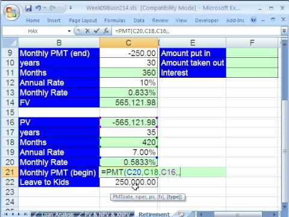
Task: Click the Leave to Kids 250,000.00 cell
Action: point(128,182)
